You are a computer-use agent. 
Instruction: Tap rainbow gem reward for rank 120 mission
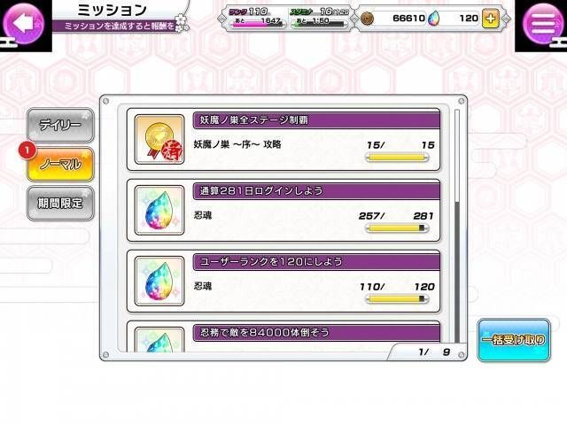coord(159,282)
